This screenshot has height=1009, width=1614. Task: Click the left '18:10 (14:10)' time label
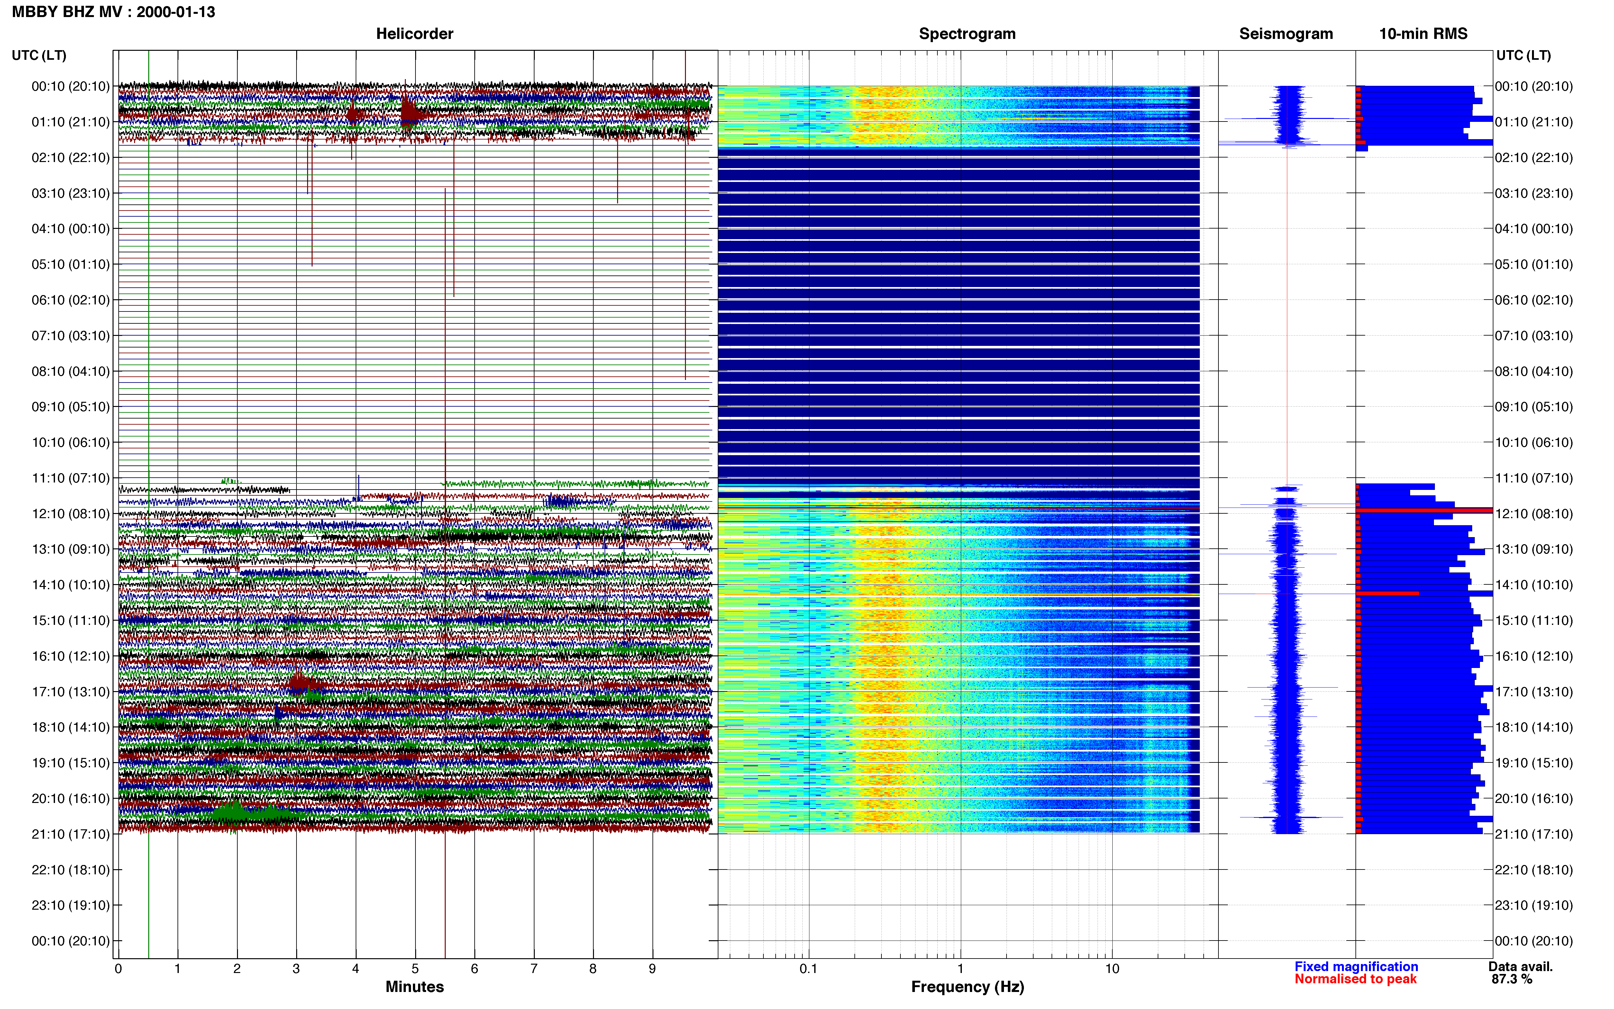71,727
